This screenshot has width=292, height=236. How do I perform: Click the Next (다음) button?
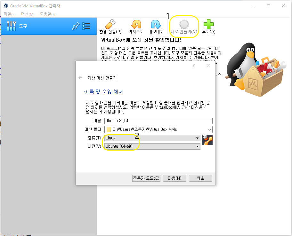point(174,178)
